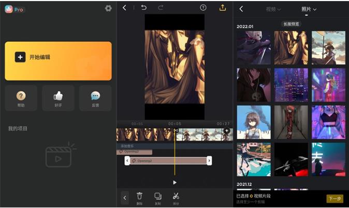Select the upper Opening2 effect clip
This screenshot has height=208, width=349.
pyautogui.click(x=135, y=152)
